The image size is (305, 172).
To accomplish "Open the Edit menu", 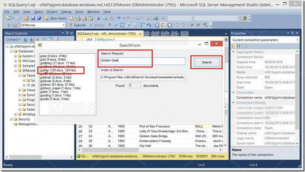I will [16, 11].
